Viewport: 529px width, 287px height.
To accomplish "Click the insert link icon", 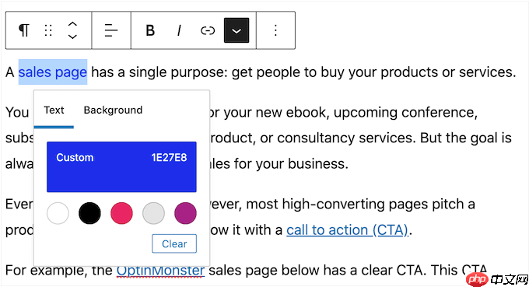I will 208,30.
